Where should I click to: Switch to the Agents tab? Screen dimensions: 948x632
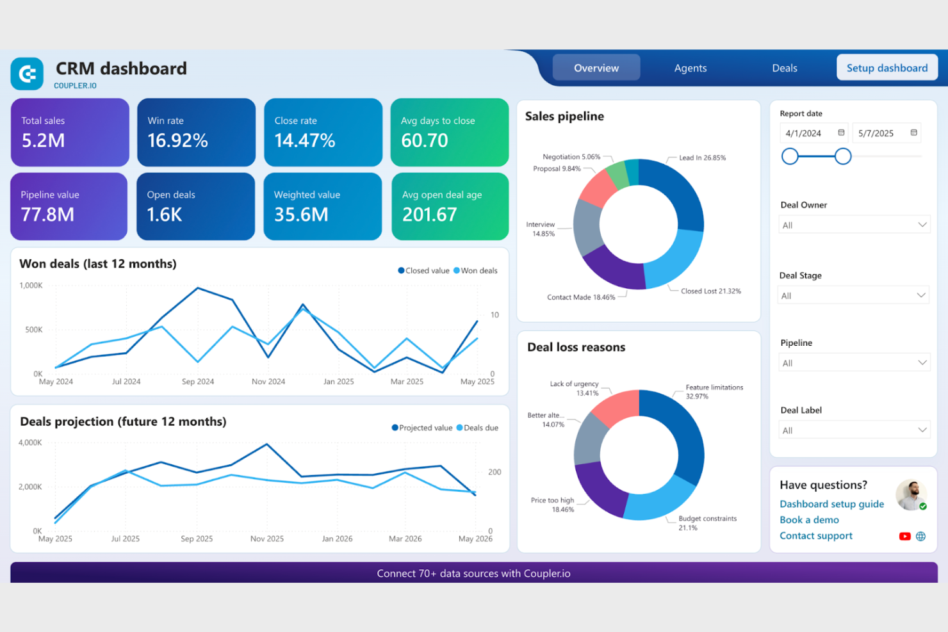click(x=690, y=68)
